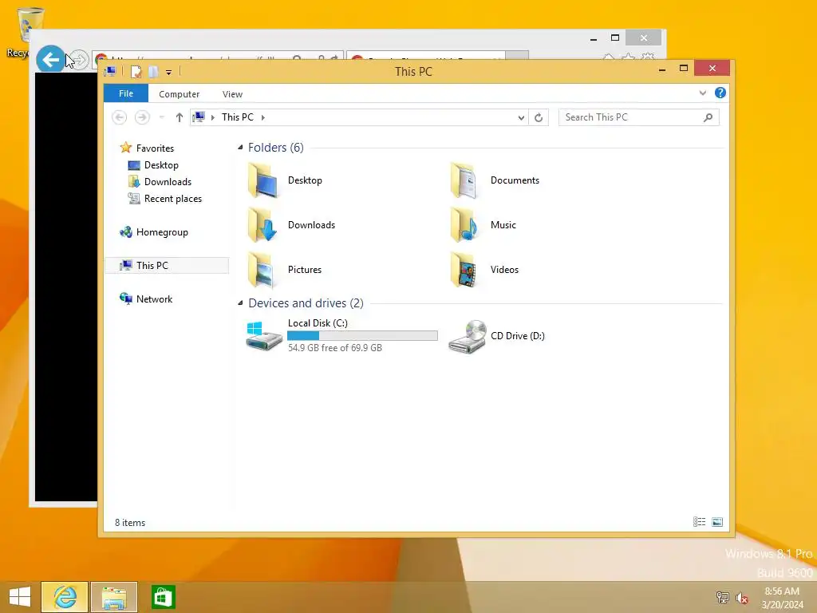The height and width of the screenshot is (613, 817).
Task: Select Homegroup in navigation pane
Action: coord(154,232)
